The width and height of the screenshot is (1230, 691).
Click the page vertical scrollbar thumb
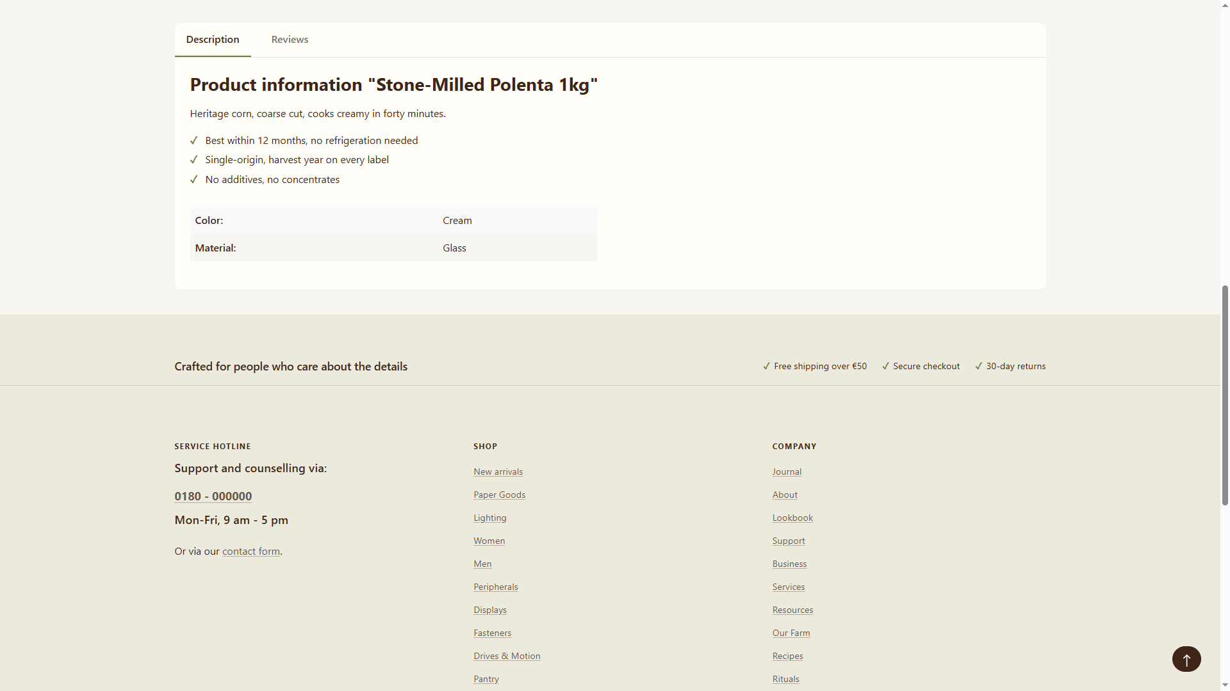point(1225,395)
